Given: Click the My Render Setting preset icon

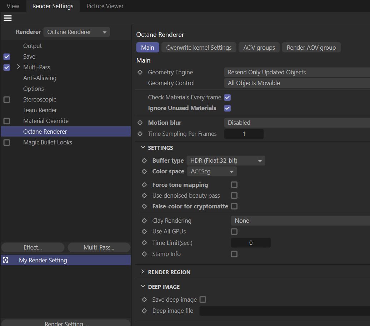Looking at the screenshot, I should coord(5,260).
